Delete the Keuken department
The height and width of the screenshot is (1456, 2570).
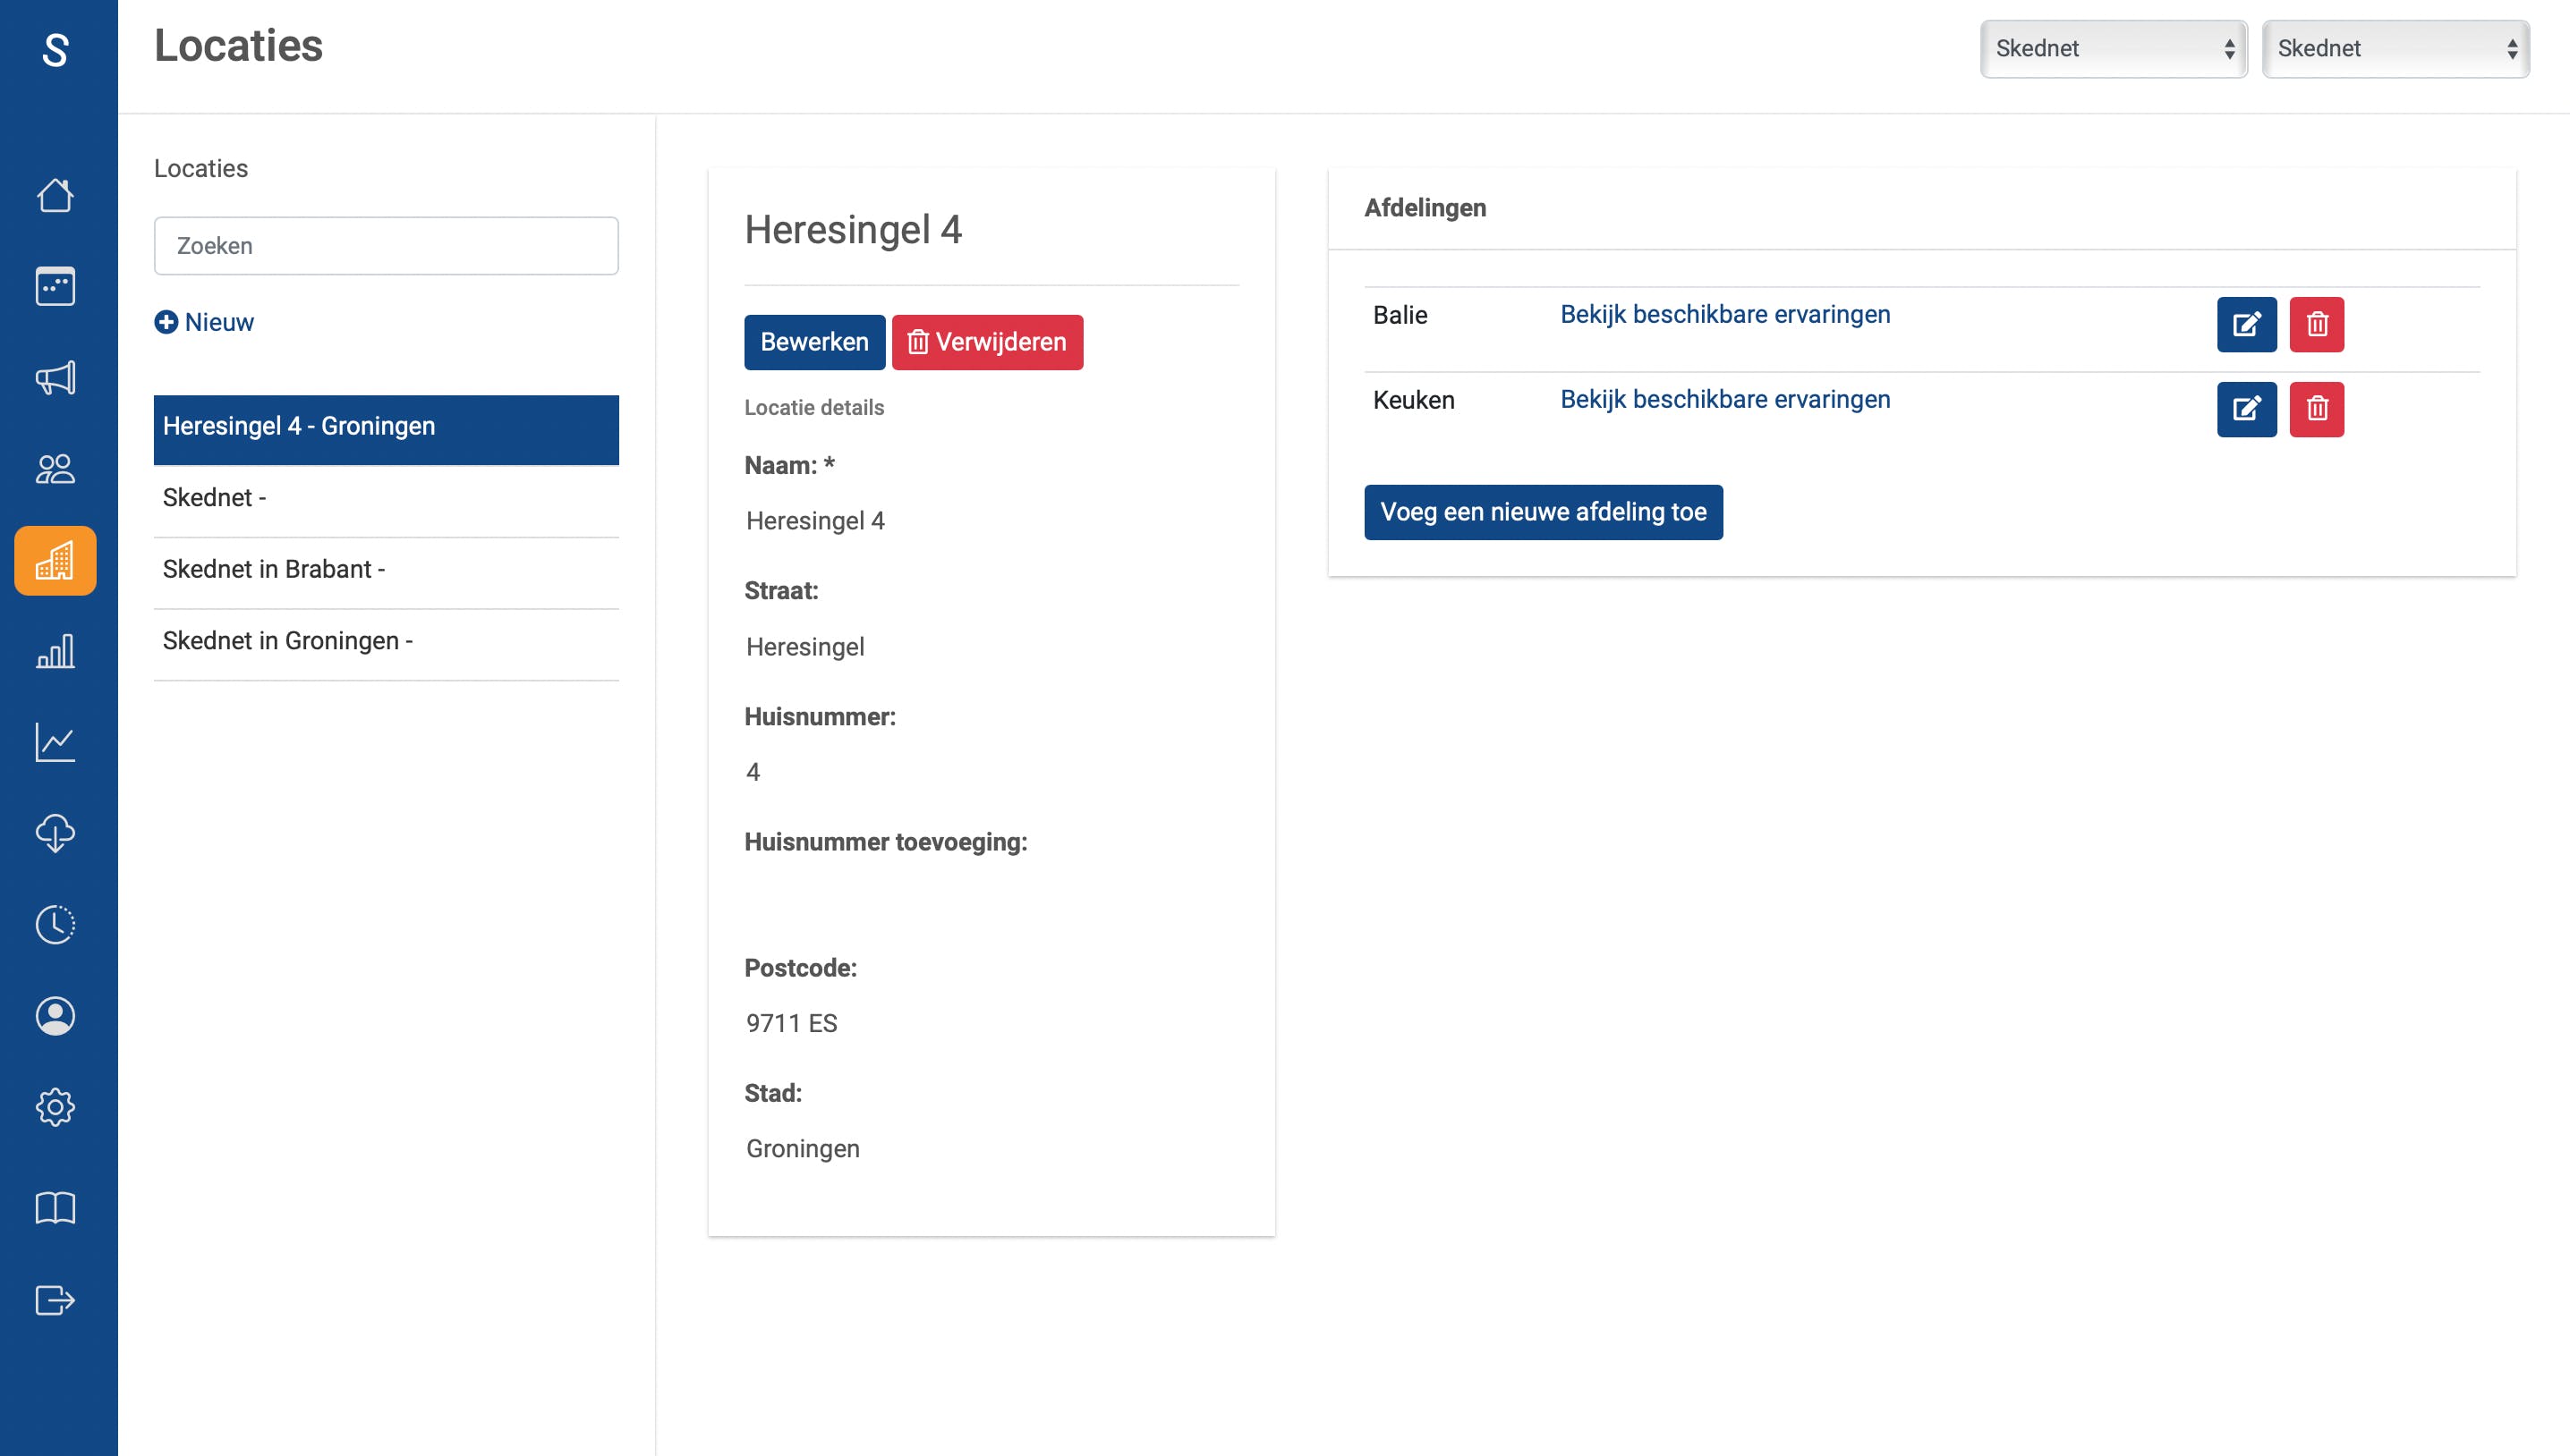(2317, 409)
